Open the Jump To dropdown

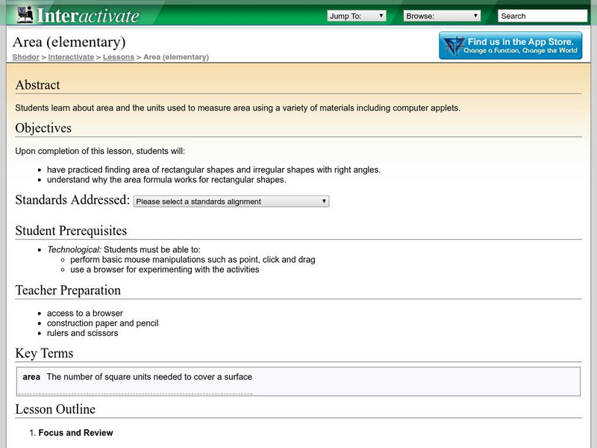[x=357, y=16]
